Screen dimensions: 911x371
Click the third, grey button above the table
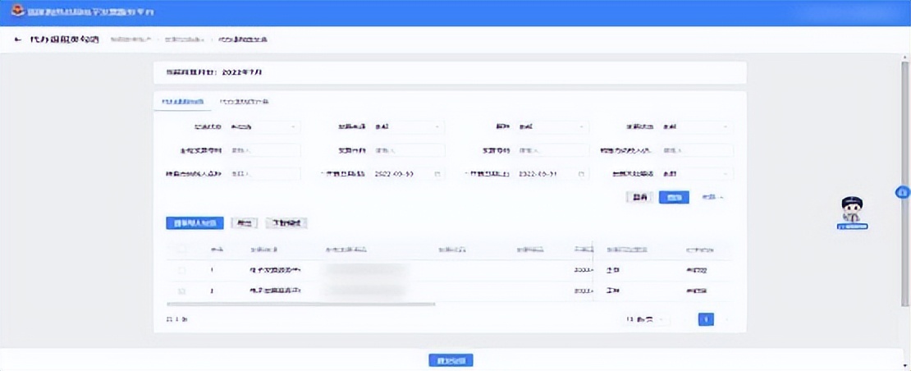click(286, 223)
